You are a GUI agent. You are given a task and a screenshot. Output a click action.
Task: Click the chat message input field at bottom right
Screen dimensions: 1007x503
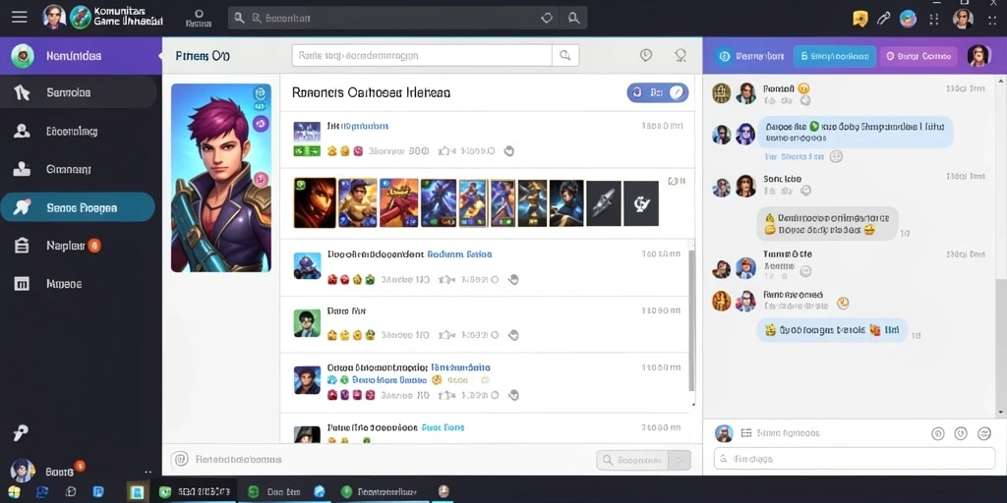pos(855,459)
